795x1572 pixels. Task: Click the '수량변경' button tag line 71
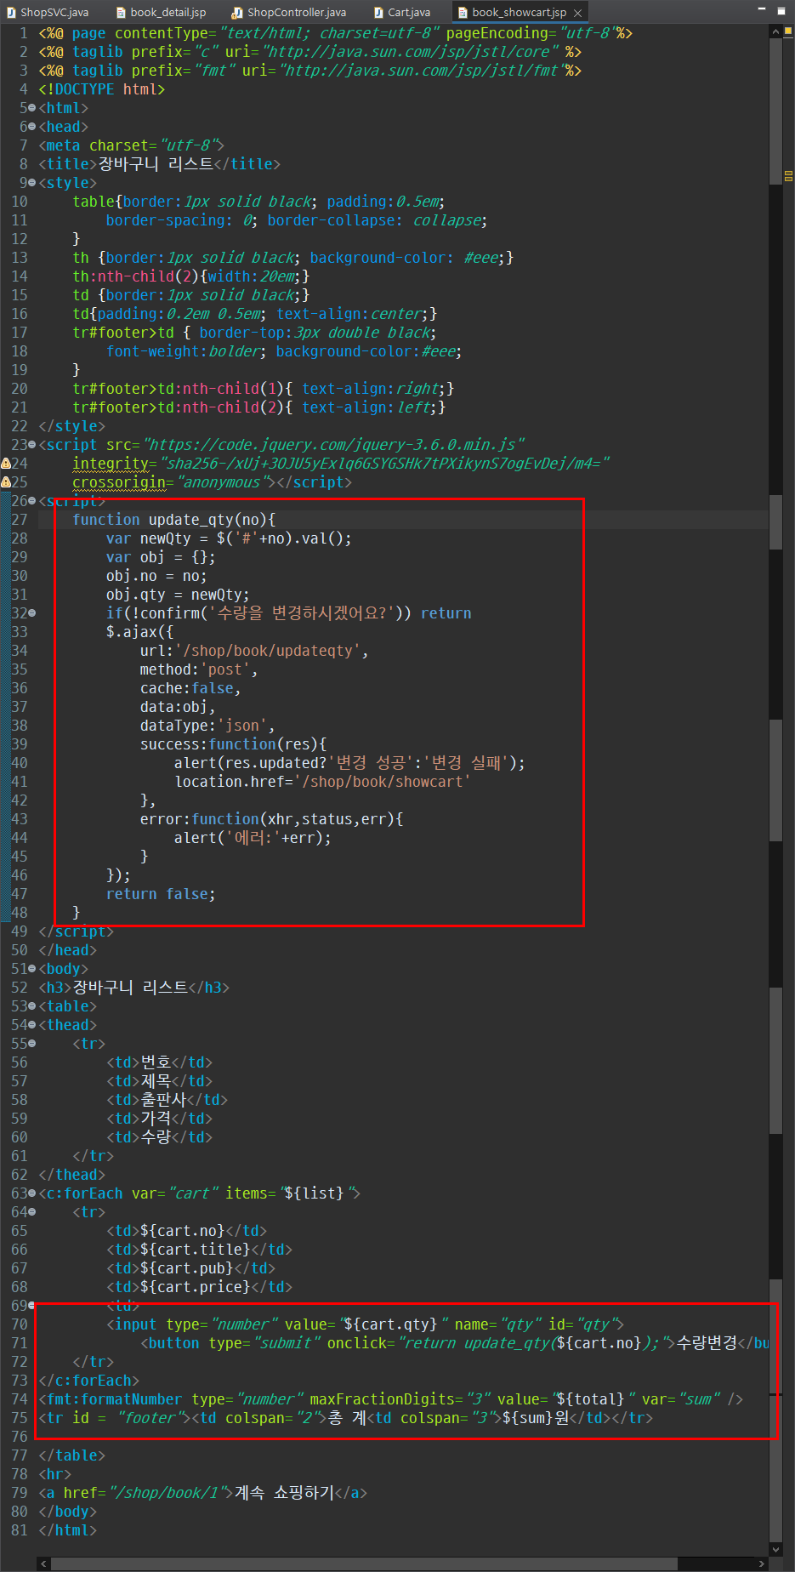pos(455,1342)
